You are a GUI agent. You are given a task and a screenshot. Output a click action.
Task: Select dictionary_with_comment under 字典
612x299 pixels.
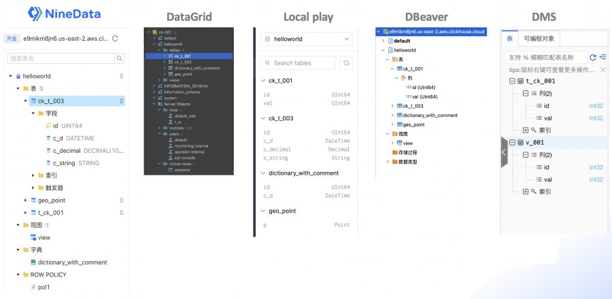[x=72, y=262]
